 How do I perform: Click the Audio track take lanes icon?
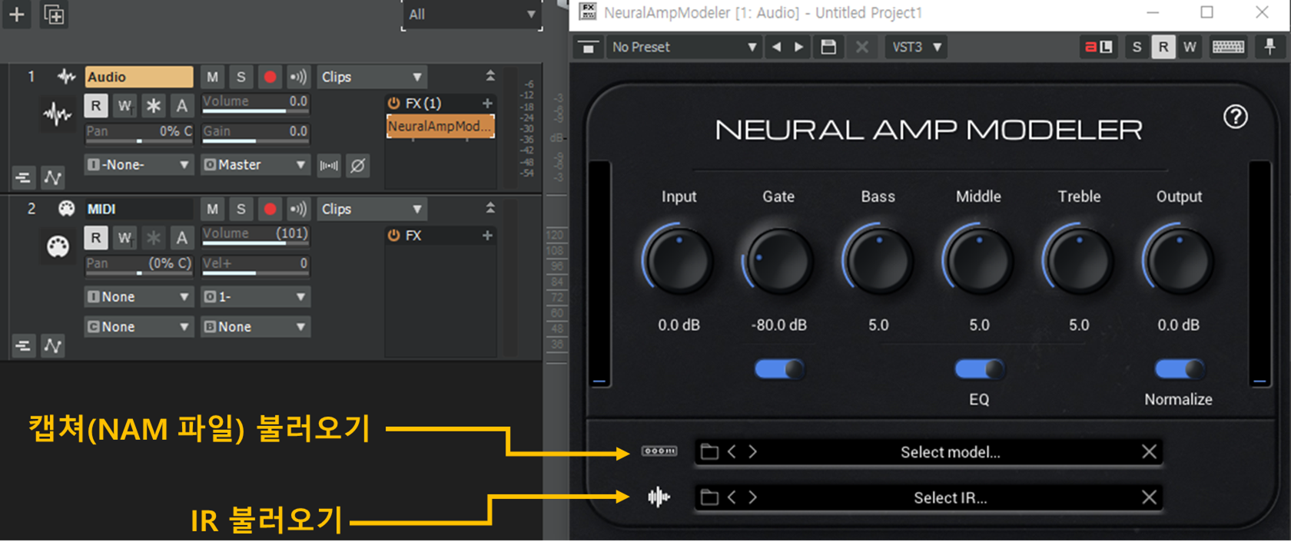(x=23, y=178)
